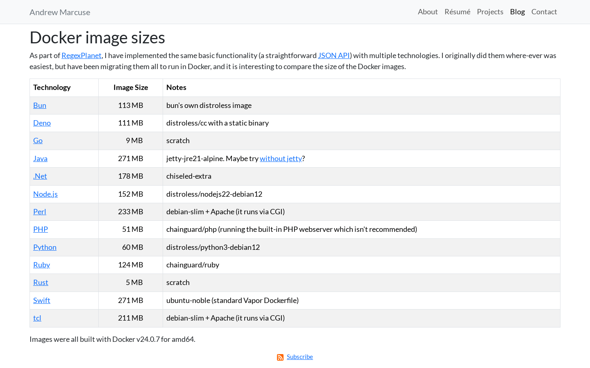
Task: Click the 'distroless/nodejs22-debian12' note
Action: (214, 194)
